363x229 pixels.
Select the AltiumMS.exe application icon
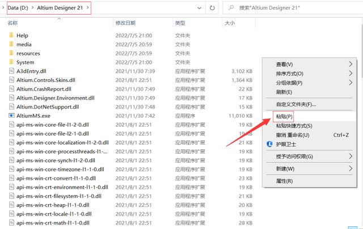[11, 116]
